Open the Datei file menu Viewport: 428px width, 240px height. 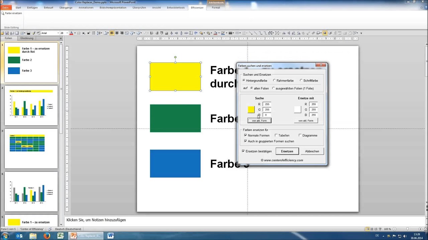[x=5, y=7]
